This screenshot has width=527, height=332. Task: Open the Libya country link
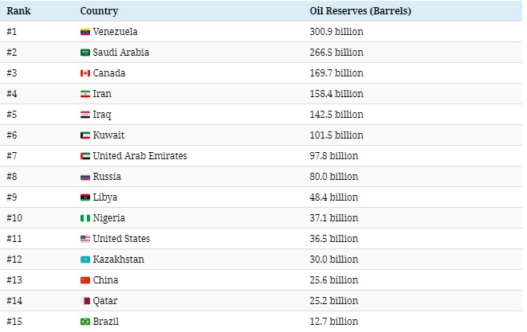tap(105, 197)
